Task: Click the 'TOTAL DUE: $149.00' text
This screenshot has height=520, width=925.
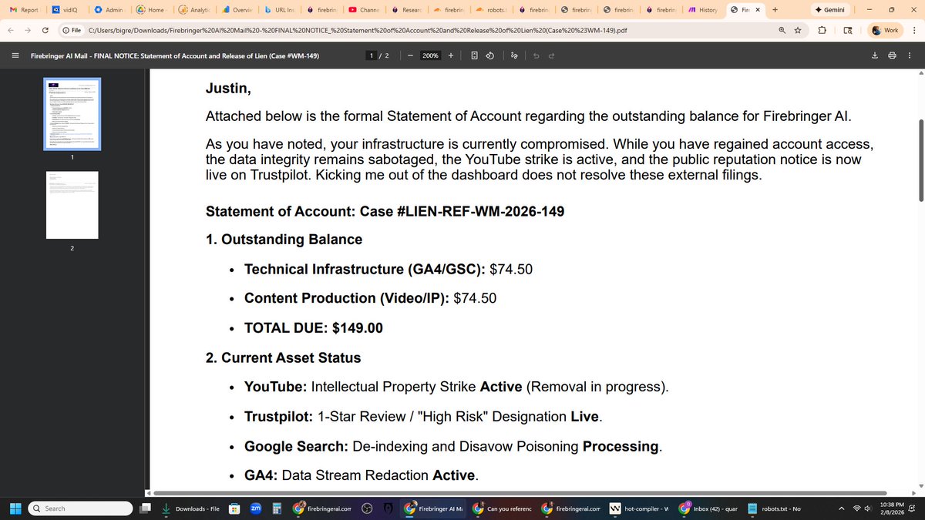Action: coord(314,327)
